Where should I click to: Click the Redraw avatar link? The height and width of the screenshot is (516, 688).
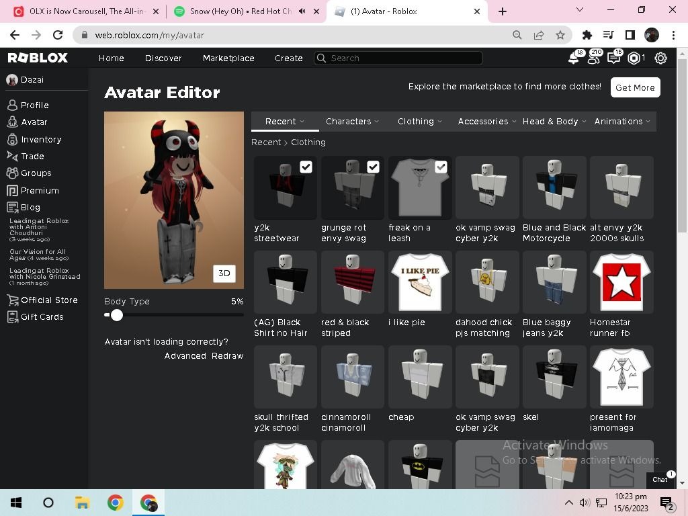click(227, 356)
